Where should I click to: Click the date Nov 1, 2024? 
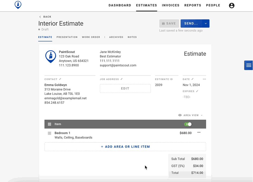[191, 85]
